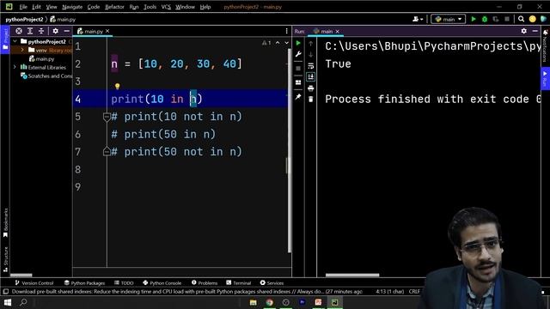Expand the venv folder
The image size is (550, 309).
point(22,50)
